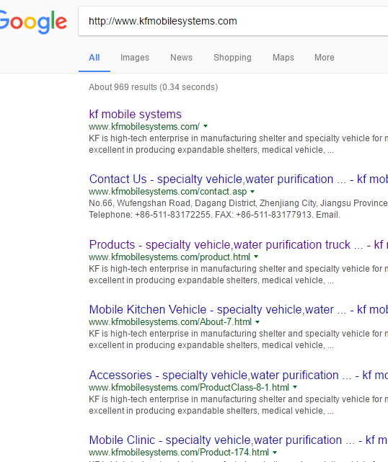The image size is (388, 462).
Task: Open the News tab
Action: (x=181, y=58)
